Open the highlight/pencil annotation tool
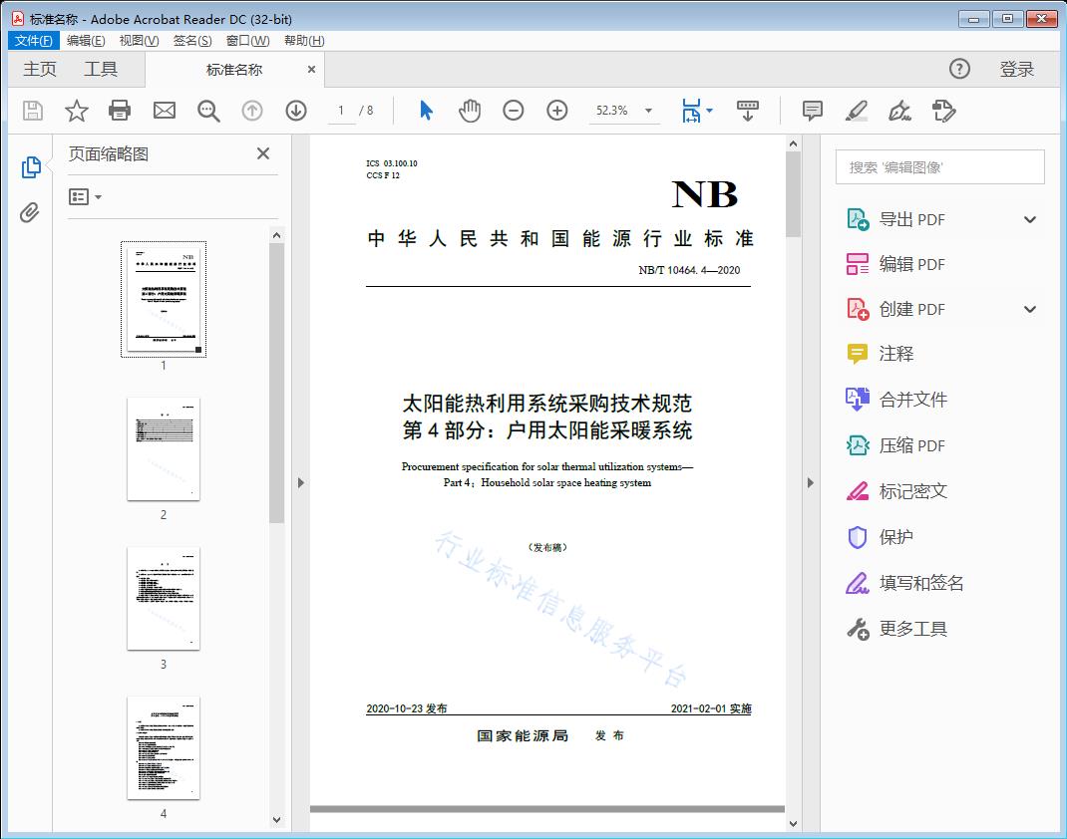This screenshot has width=1067, height=839. [857, 111]
